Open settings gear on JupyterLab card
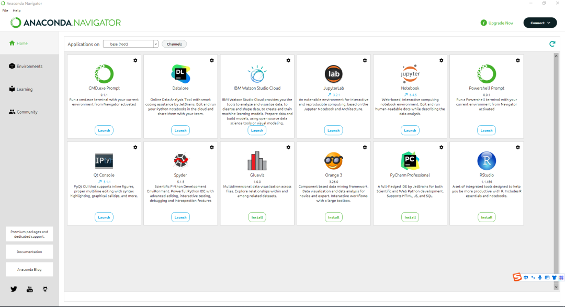 [365, 61]
